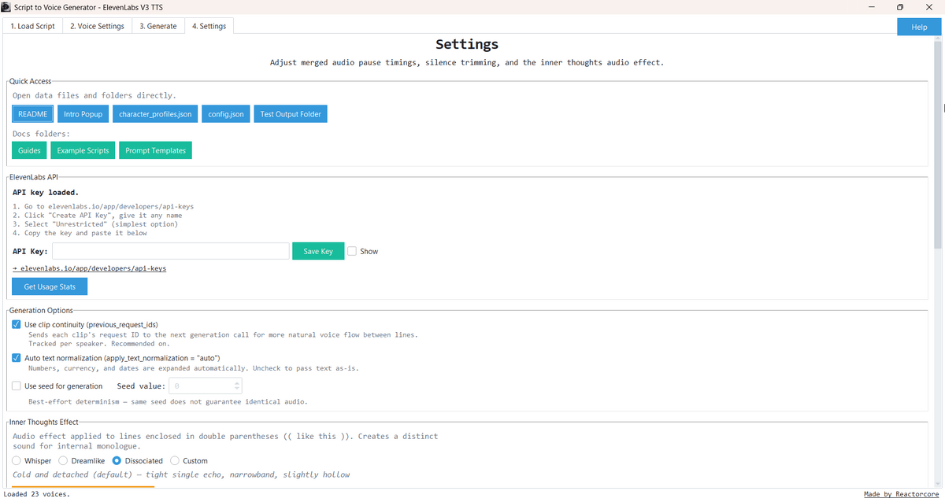Click Get Usage Stats
This screenshot has height=502, width=945.
tap(50, 286)
